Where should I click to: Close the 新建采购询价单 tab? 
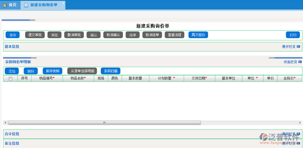pos(63,3)
